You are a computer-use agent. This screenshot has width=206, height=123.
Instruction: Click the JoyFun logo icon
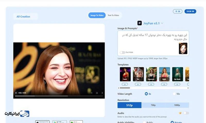140,23
